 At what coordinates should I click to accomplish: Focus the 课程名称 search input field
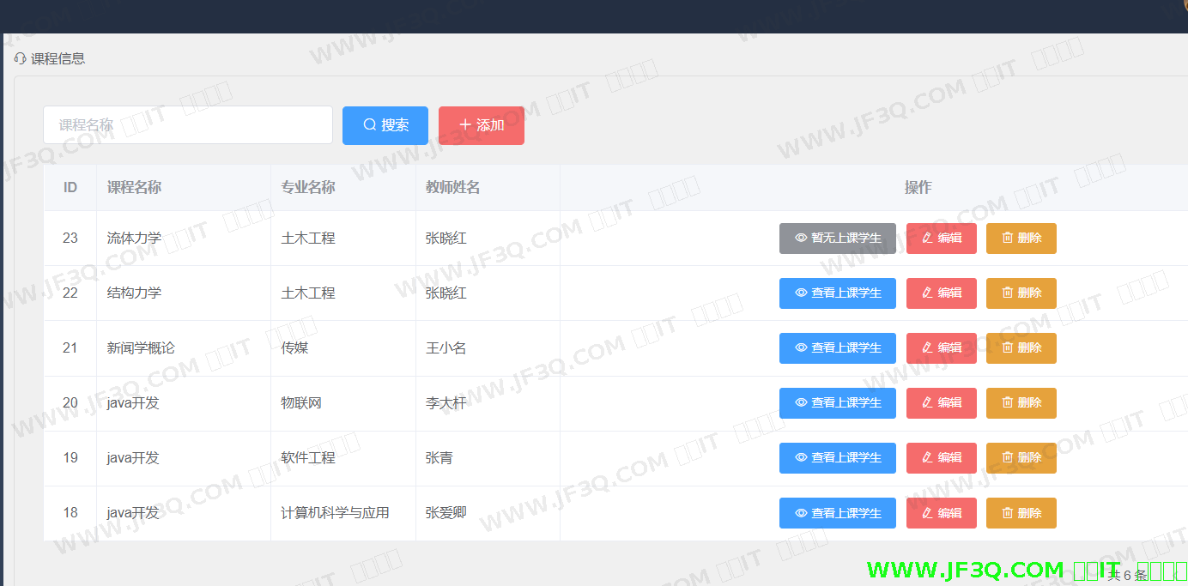(x=187, y=125)
